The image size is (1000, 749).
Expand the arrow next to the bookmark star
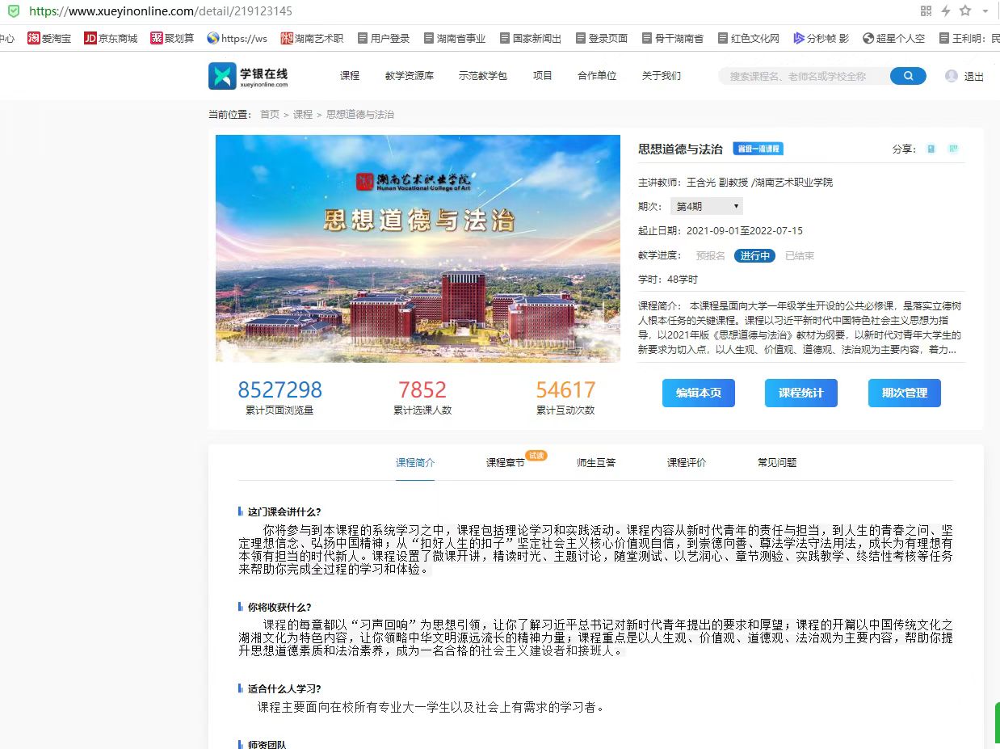pyautogui.click(x=985, y=11)
